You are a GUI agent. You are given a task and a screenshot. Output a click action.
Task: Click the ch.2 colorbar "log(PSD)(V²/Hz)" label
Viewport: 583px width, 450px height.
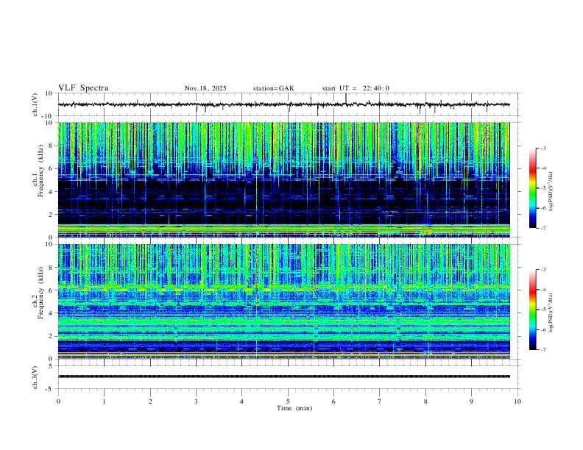point(551,313)
